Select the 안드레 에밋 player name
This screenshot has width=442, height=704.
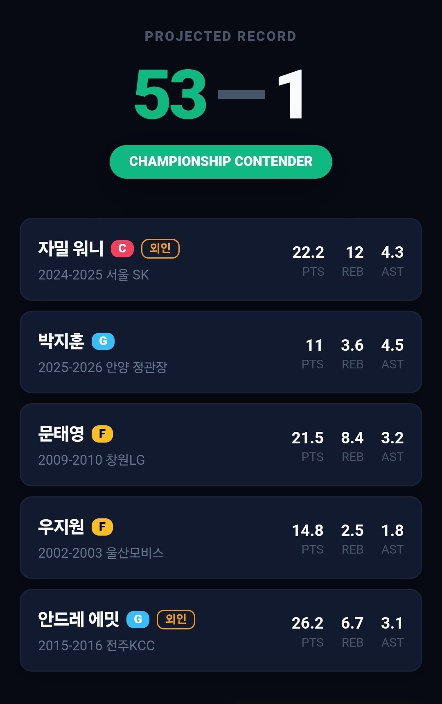[79, 619]
